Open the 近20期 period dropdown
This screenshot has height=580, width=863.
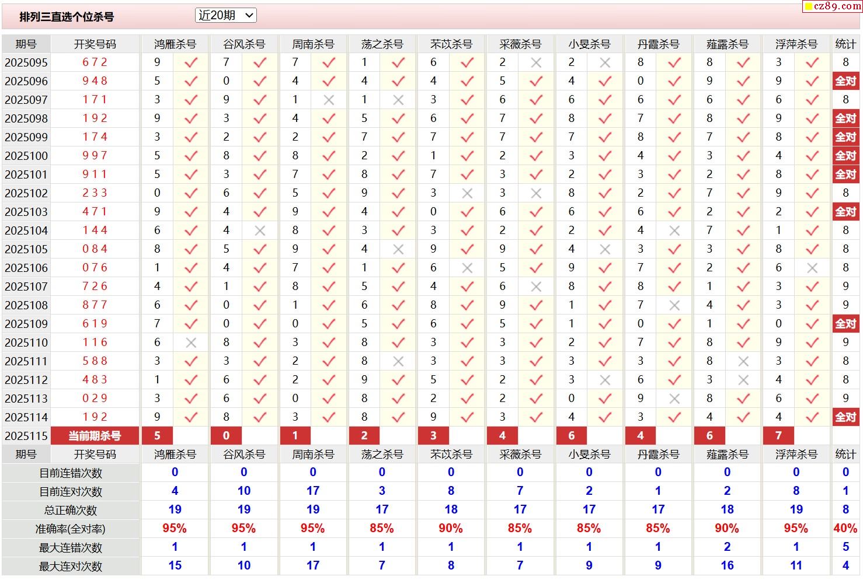tap(226, 15)
